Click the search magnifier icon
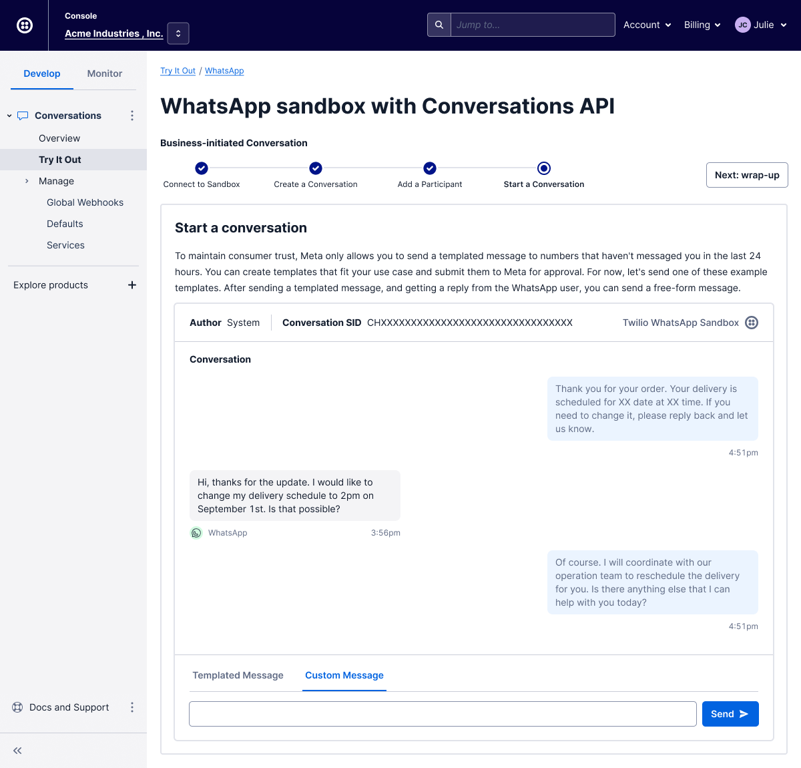 tap(439, 25)
